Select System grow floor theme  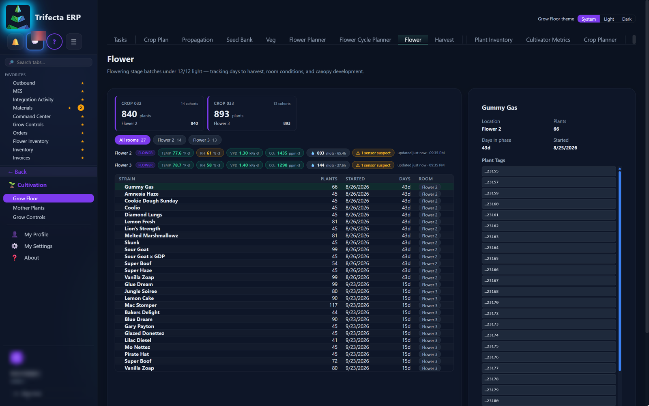pyautogui.click(x=589, y=19)
